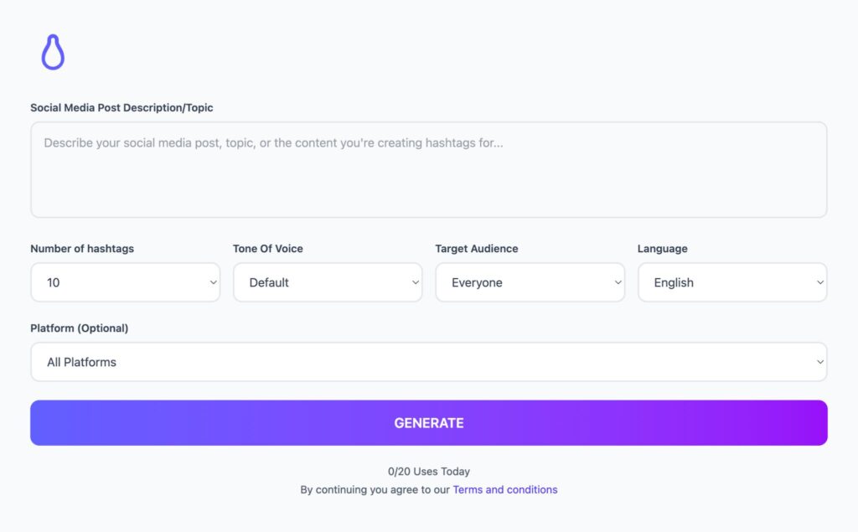The image size is (858, 532).
Task: Click the Social Media Post Description/Topic label
Action: tap(121, 108)
